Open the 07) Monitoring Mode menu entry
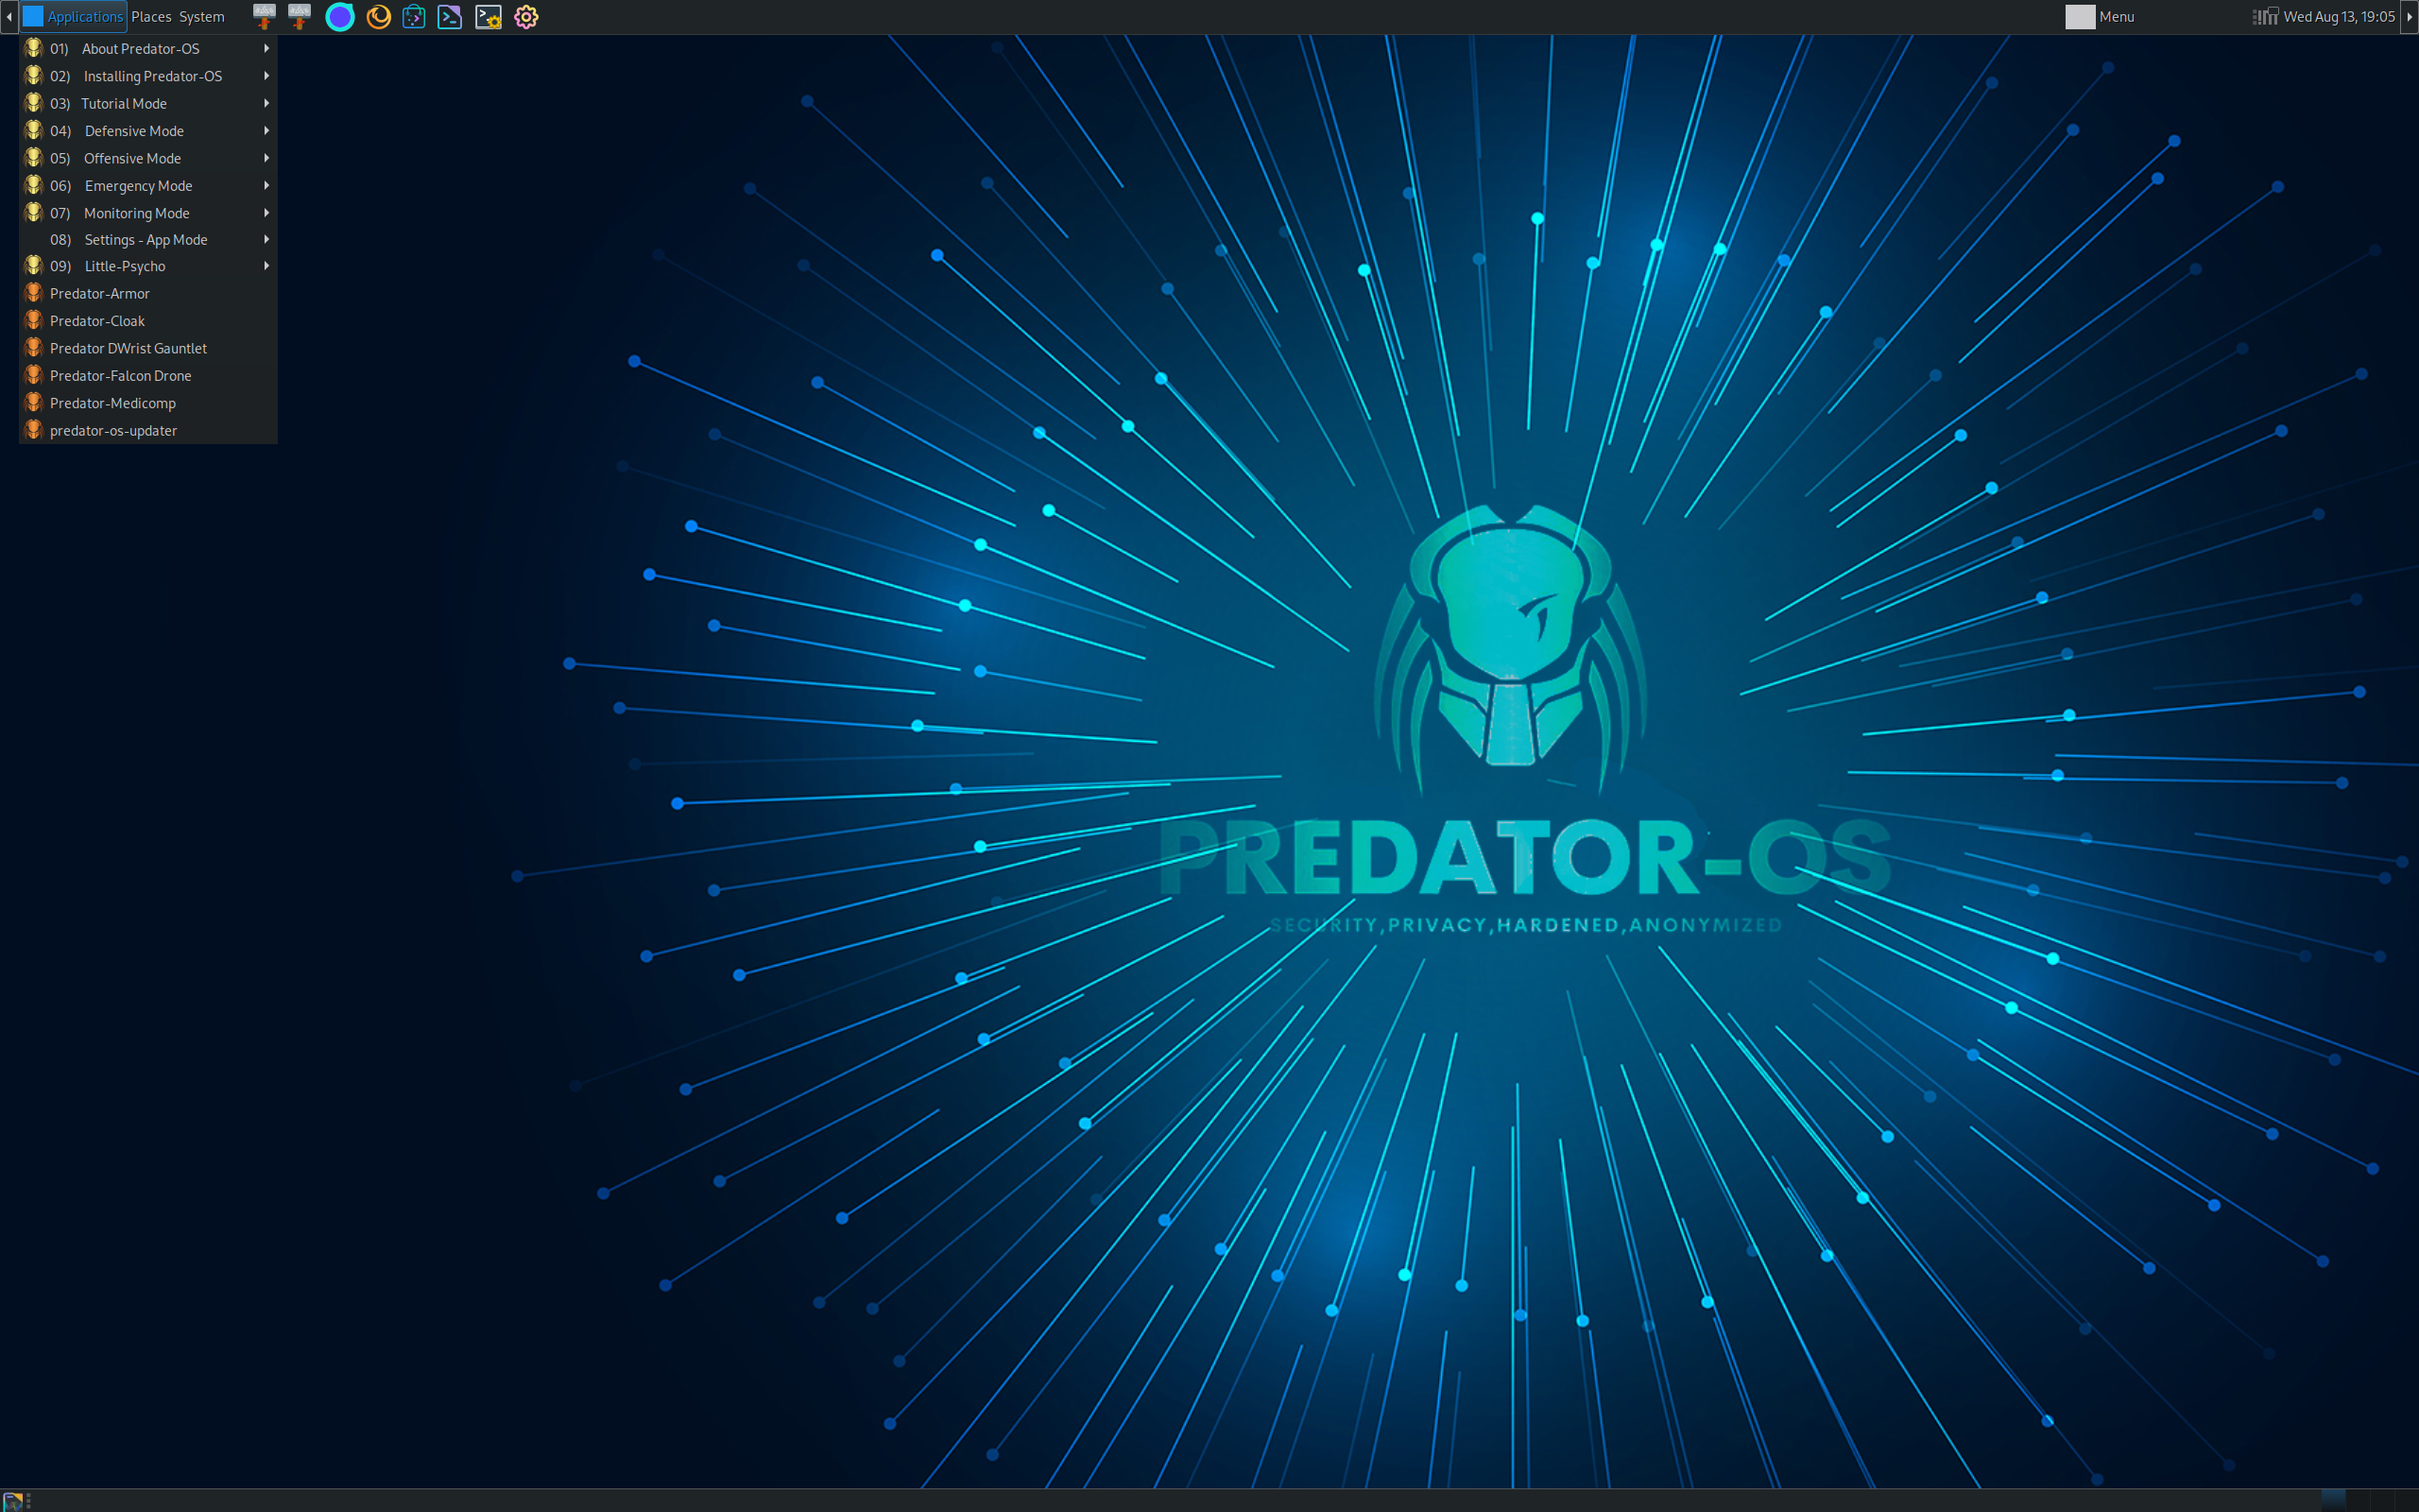Screen dimensions: 2419x1512 point(148,213)
